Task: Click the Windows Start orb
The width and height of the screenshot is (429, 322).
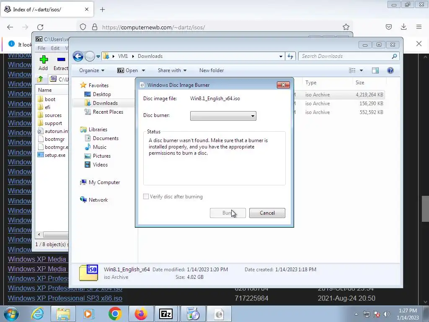Action: (x=11, y=314)
